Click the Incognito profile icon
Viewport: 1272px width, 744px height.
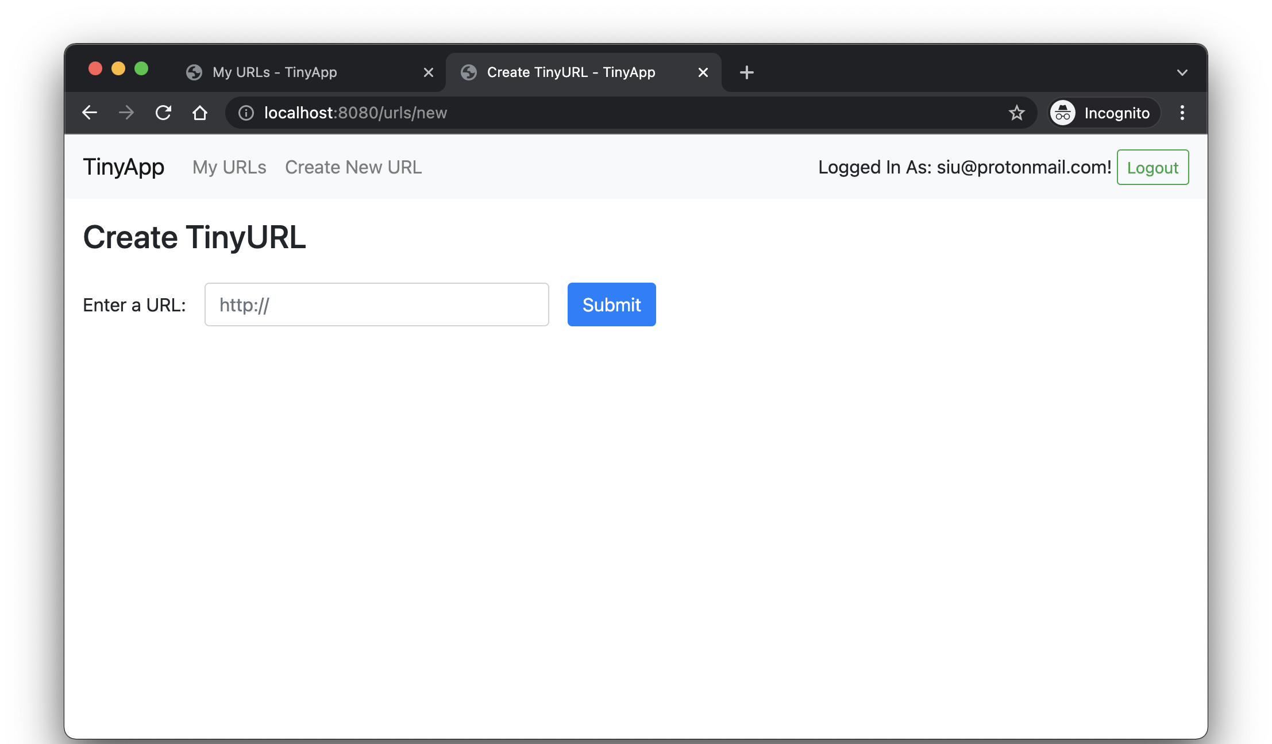(x=1063, y=113)
